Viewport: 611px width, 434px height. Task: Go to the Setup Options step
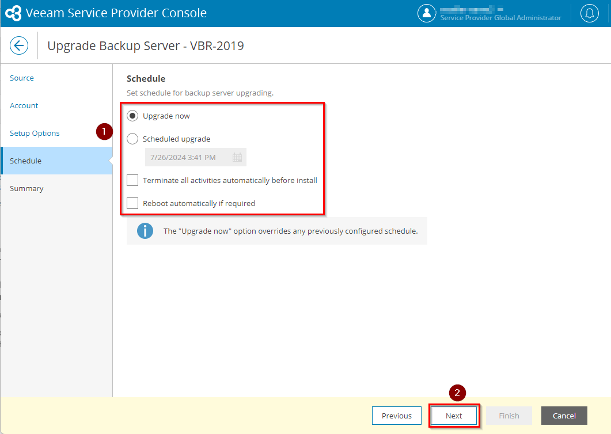coord(35,133)
